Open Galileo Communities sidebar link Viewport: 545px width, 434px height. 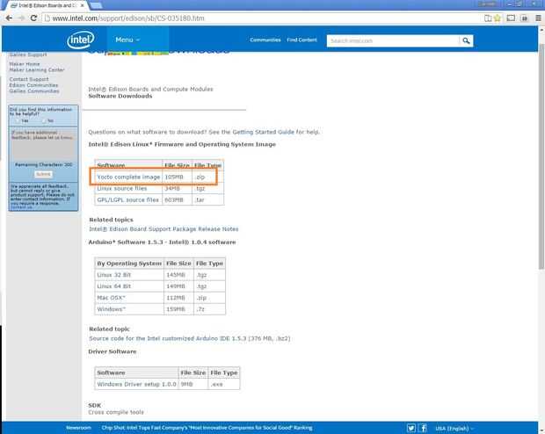34,91
